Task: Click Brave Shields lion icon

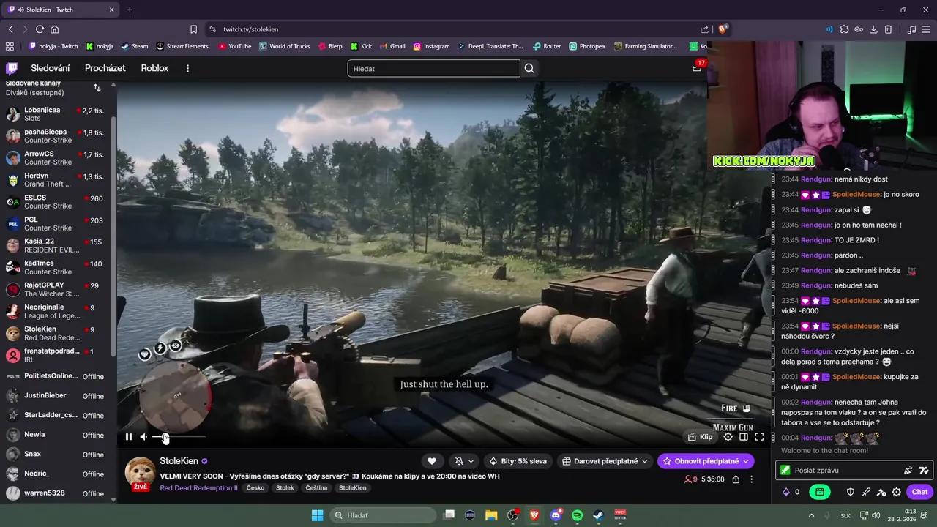Action: click(723, 29)
